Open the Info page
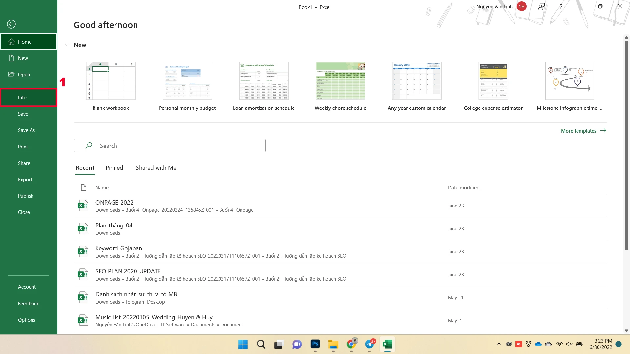630x354 pixels. (x=29, y=97)
